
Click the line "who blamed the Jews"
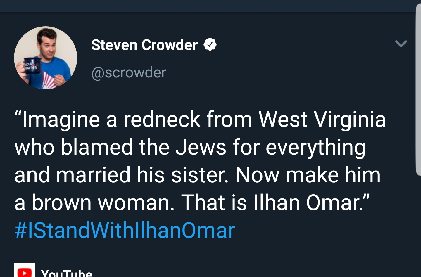tap(120, 147)
